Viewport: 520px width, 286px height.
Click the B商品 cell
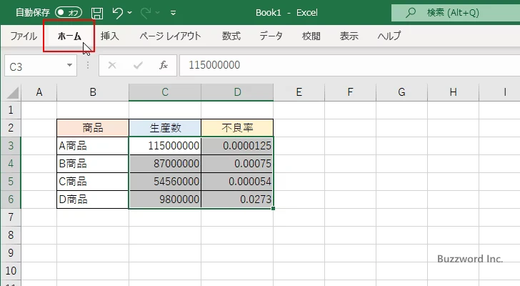coord(93,164)
